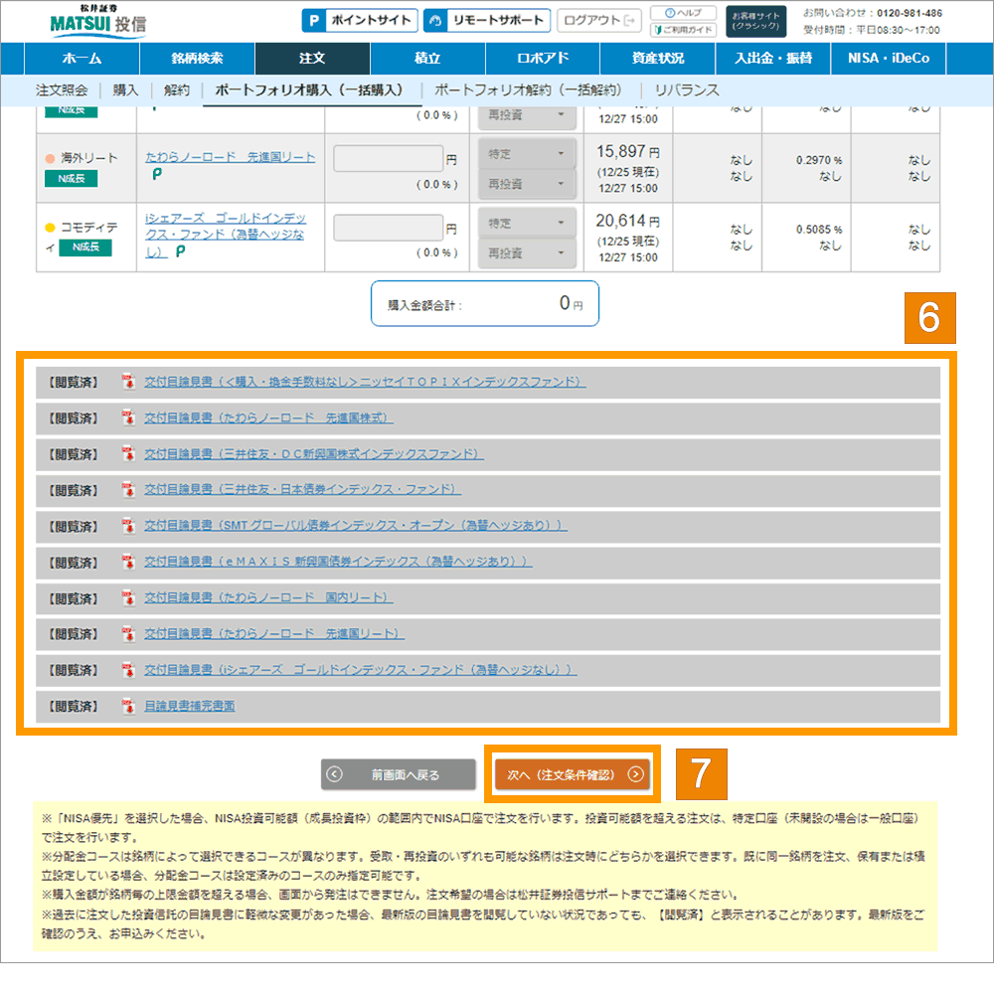This screenshot has width=994, height=999.
Task: Expand the 特定 dropdown in コモディティ row
Action: pos(527,223)
